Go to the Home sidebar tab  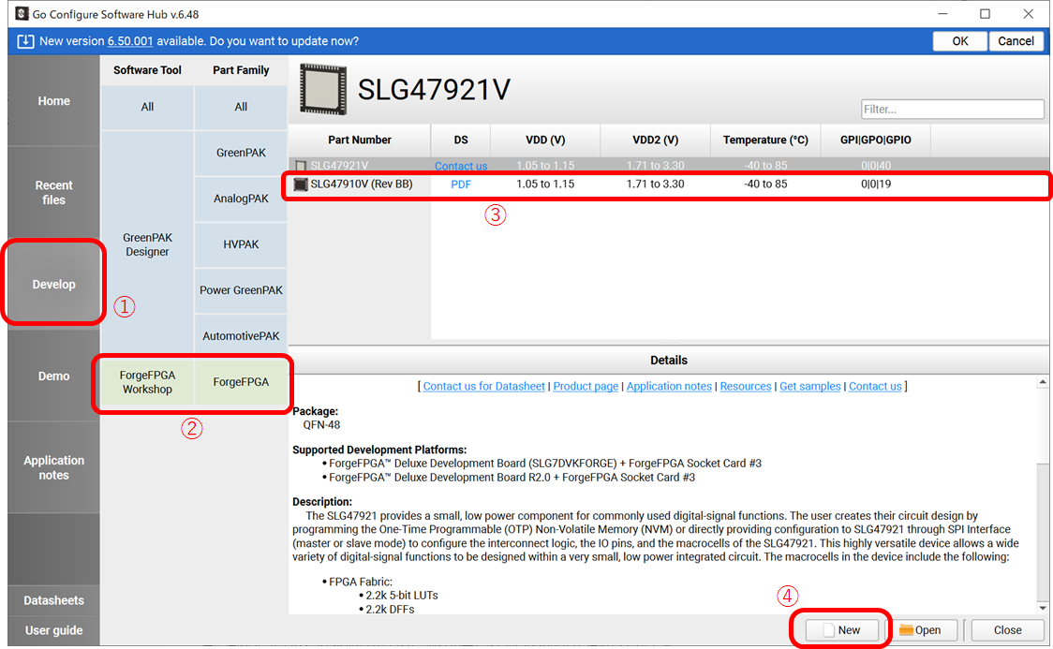pyautogui.click(x=53, y=101)
